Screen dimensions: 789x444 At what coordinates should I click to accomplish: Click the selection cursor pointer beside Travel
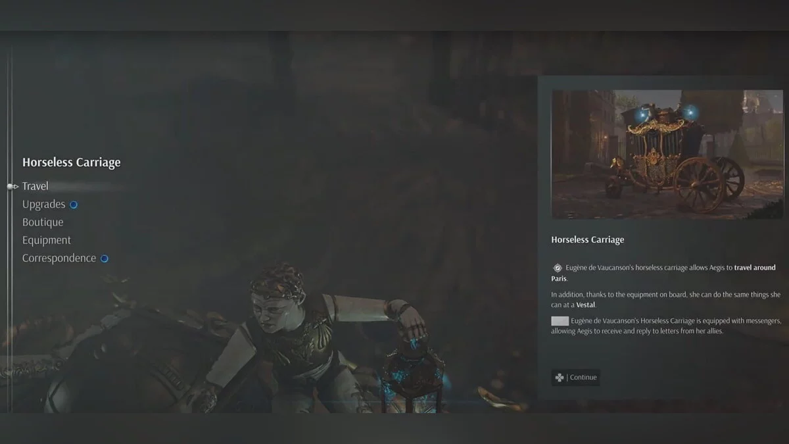click(x=12, y=187)
